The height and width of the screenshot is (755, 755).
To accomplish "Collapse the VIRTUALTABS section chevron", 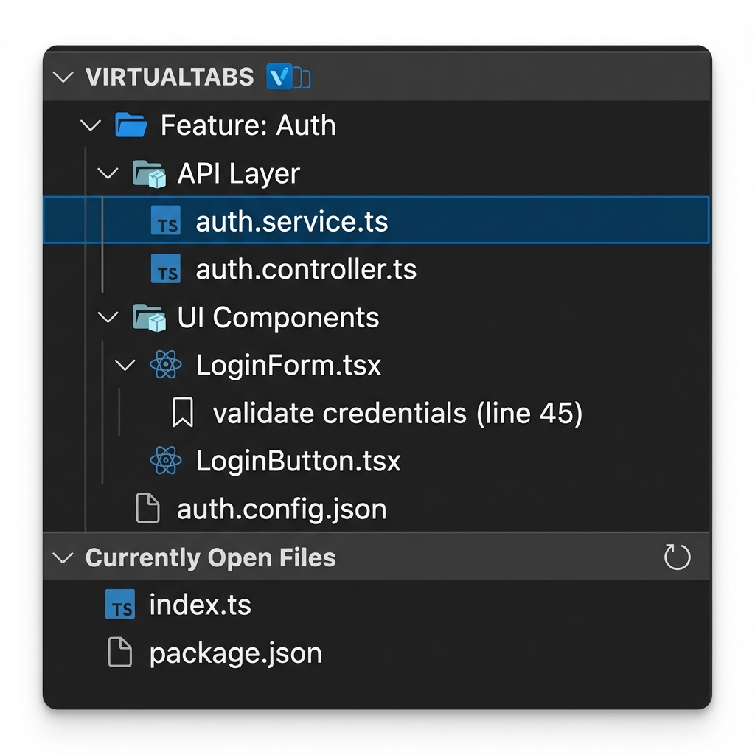I will (x=65, y=77).
